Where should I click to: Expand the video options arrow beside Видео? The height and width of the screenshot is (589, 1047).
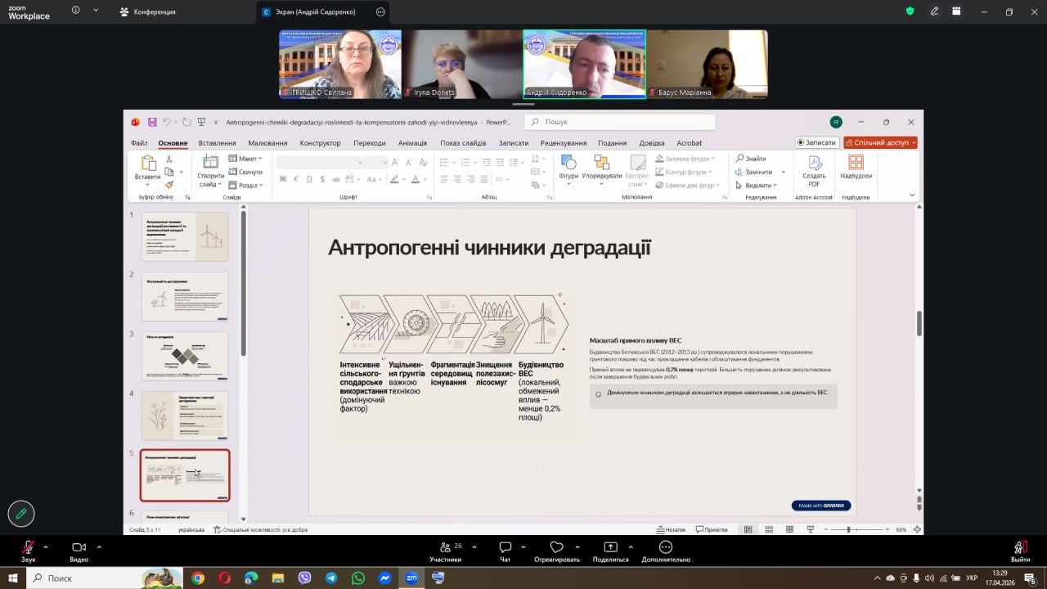[x=99, y=546]
